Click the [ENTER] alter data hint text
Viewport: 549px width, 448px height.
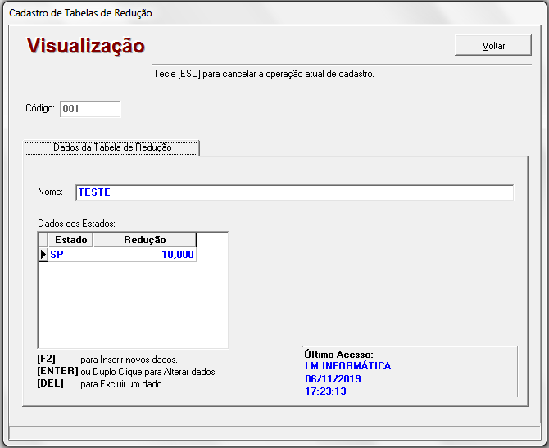[x=127, y=372]
